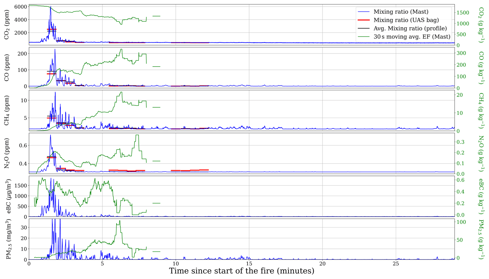Click the '100' tick on right PM2.5 axis
The width and height of the screenshot is (489, 279).
click(462, 222)
